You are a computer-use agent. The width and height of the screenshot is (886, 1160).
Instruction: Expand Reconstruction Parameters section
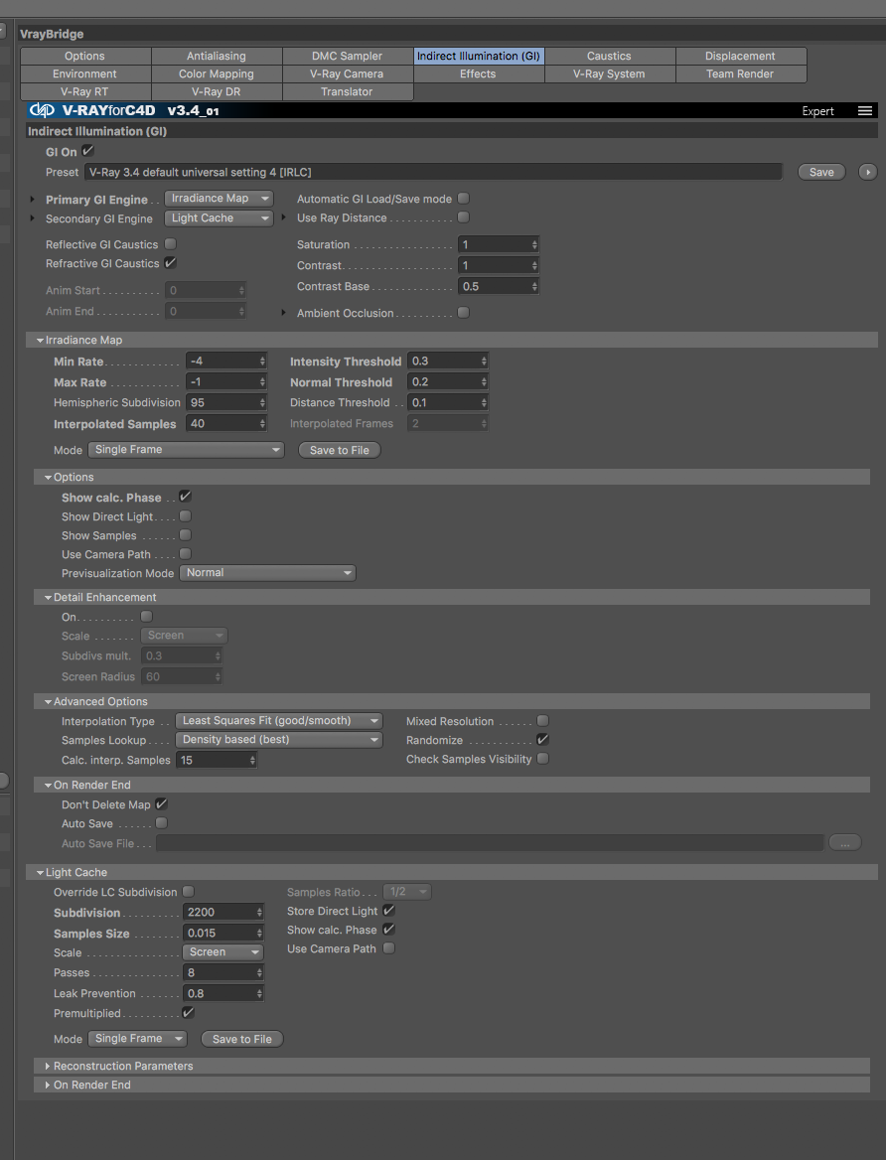[x=48, y=1066]
